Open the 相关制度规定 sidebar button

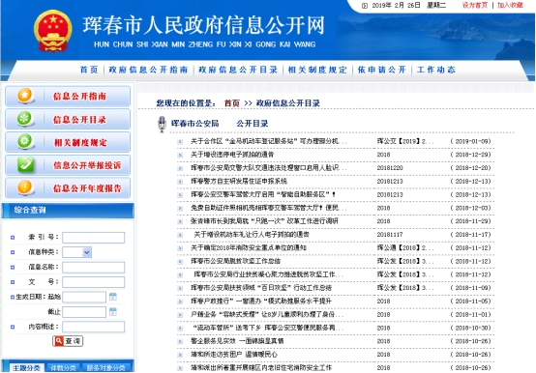pos(68,142)
